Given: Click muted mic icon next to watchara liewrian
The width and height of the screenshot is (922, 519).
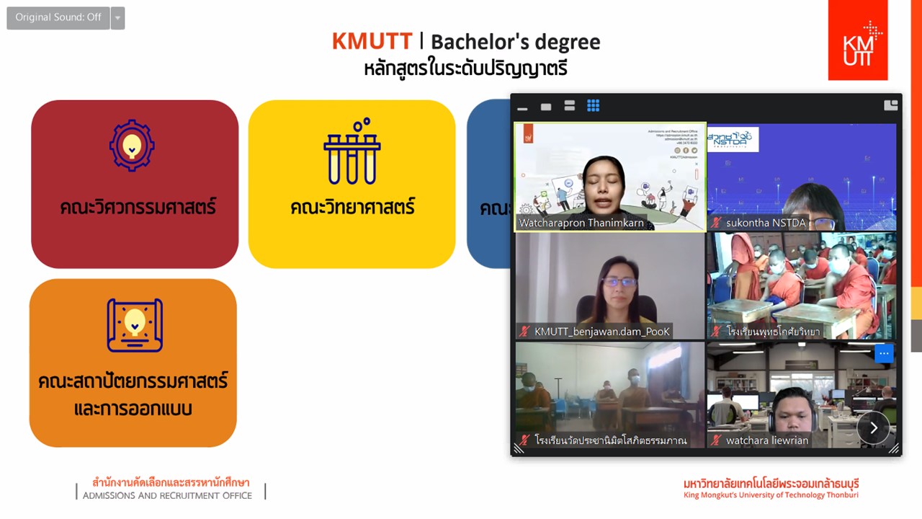Looking at the screenshot, I should coord(716,440).
